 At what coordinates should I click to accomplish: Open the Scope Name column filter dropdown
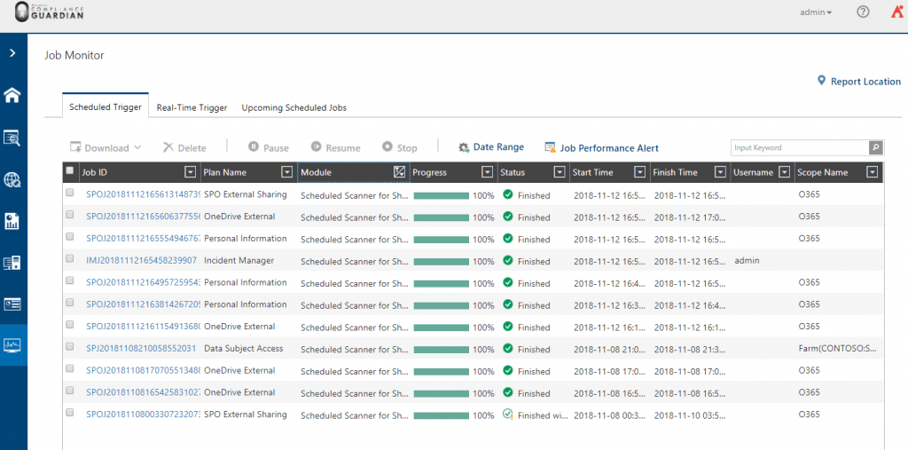(873, 172)
